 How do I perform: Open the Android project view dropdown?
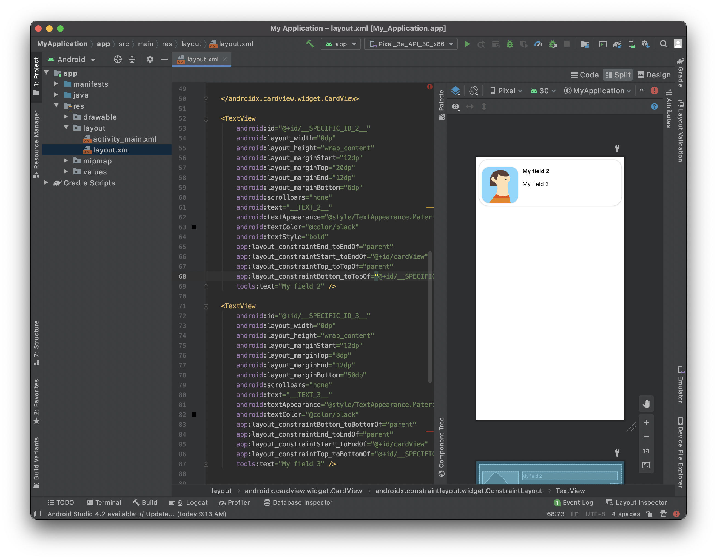click(72, 60)
